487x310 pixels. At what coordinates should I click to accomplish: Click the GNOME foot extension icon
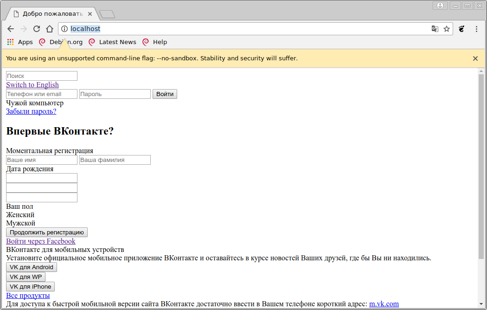461,29
